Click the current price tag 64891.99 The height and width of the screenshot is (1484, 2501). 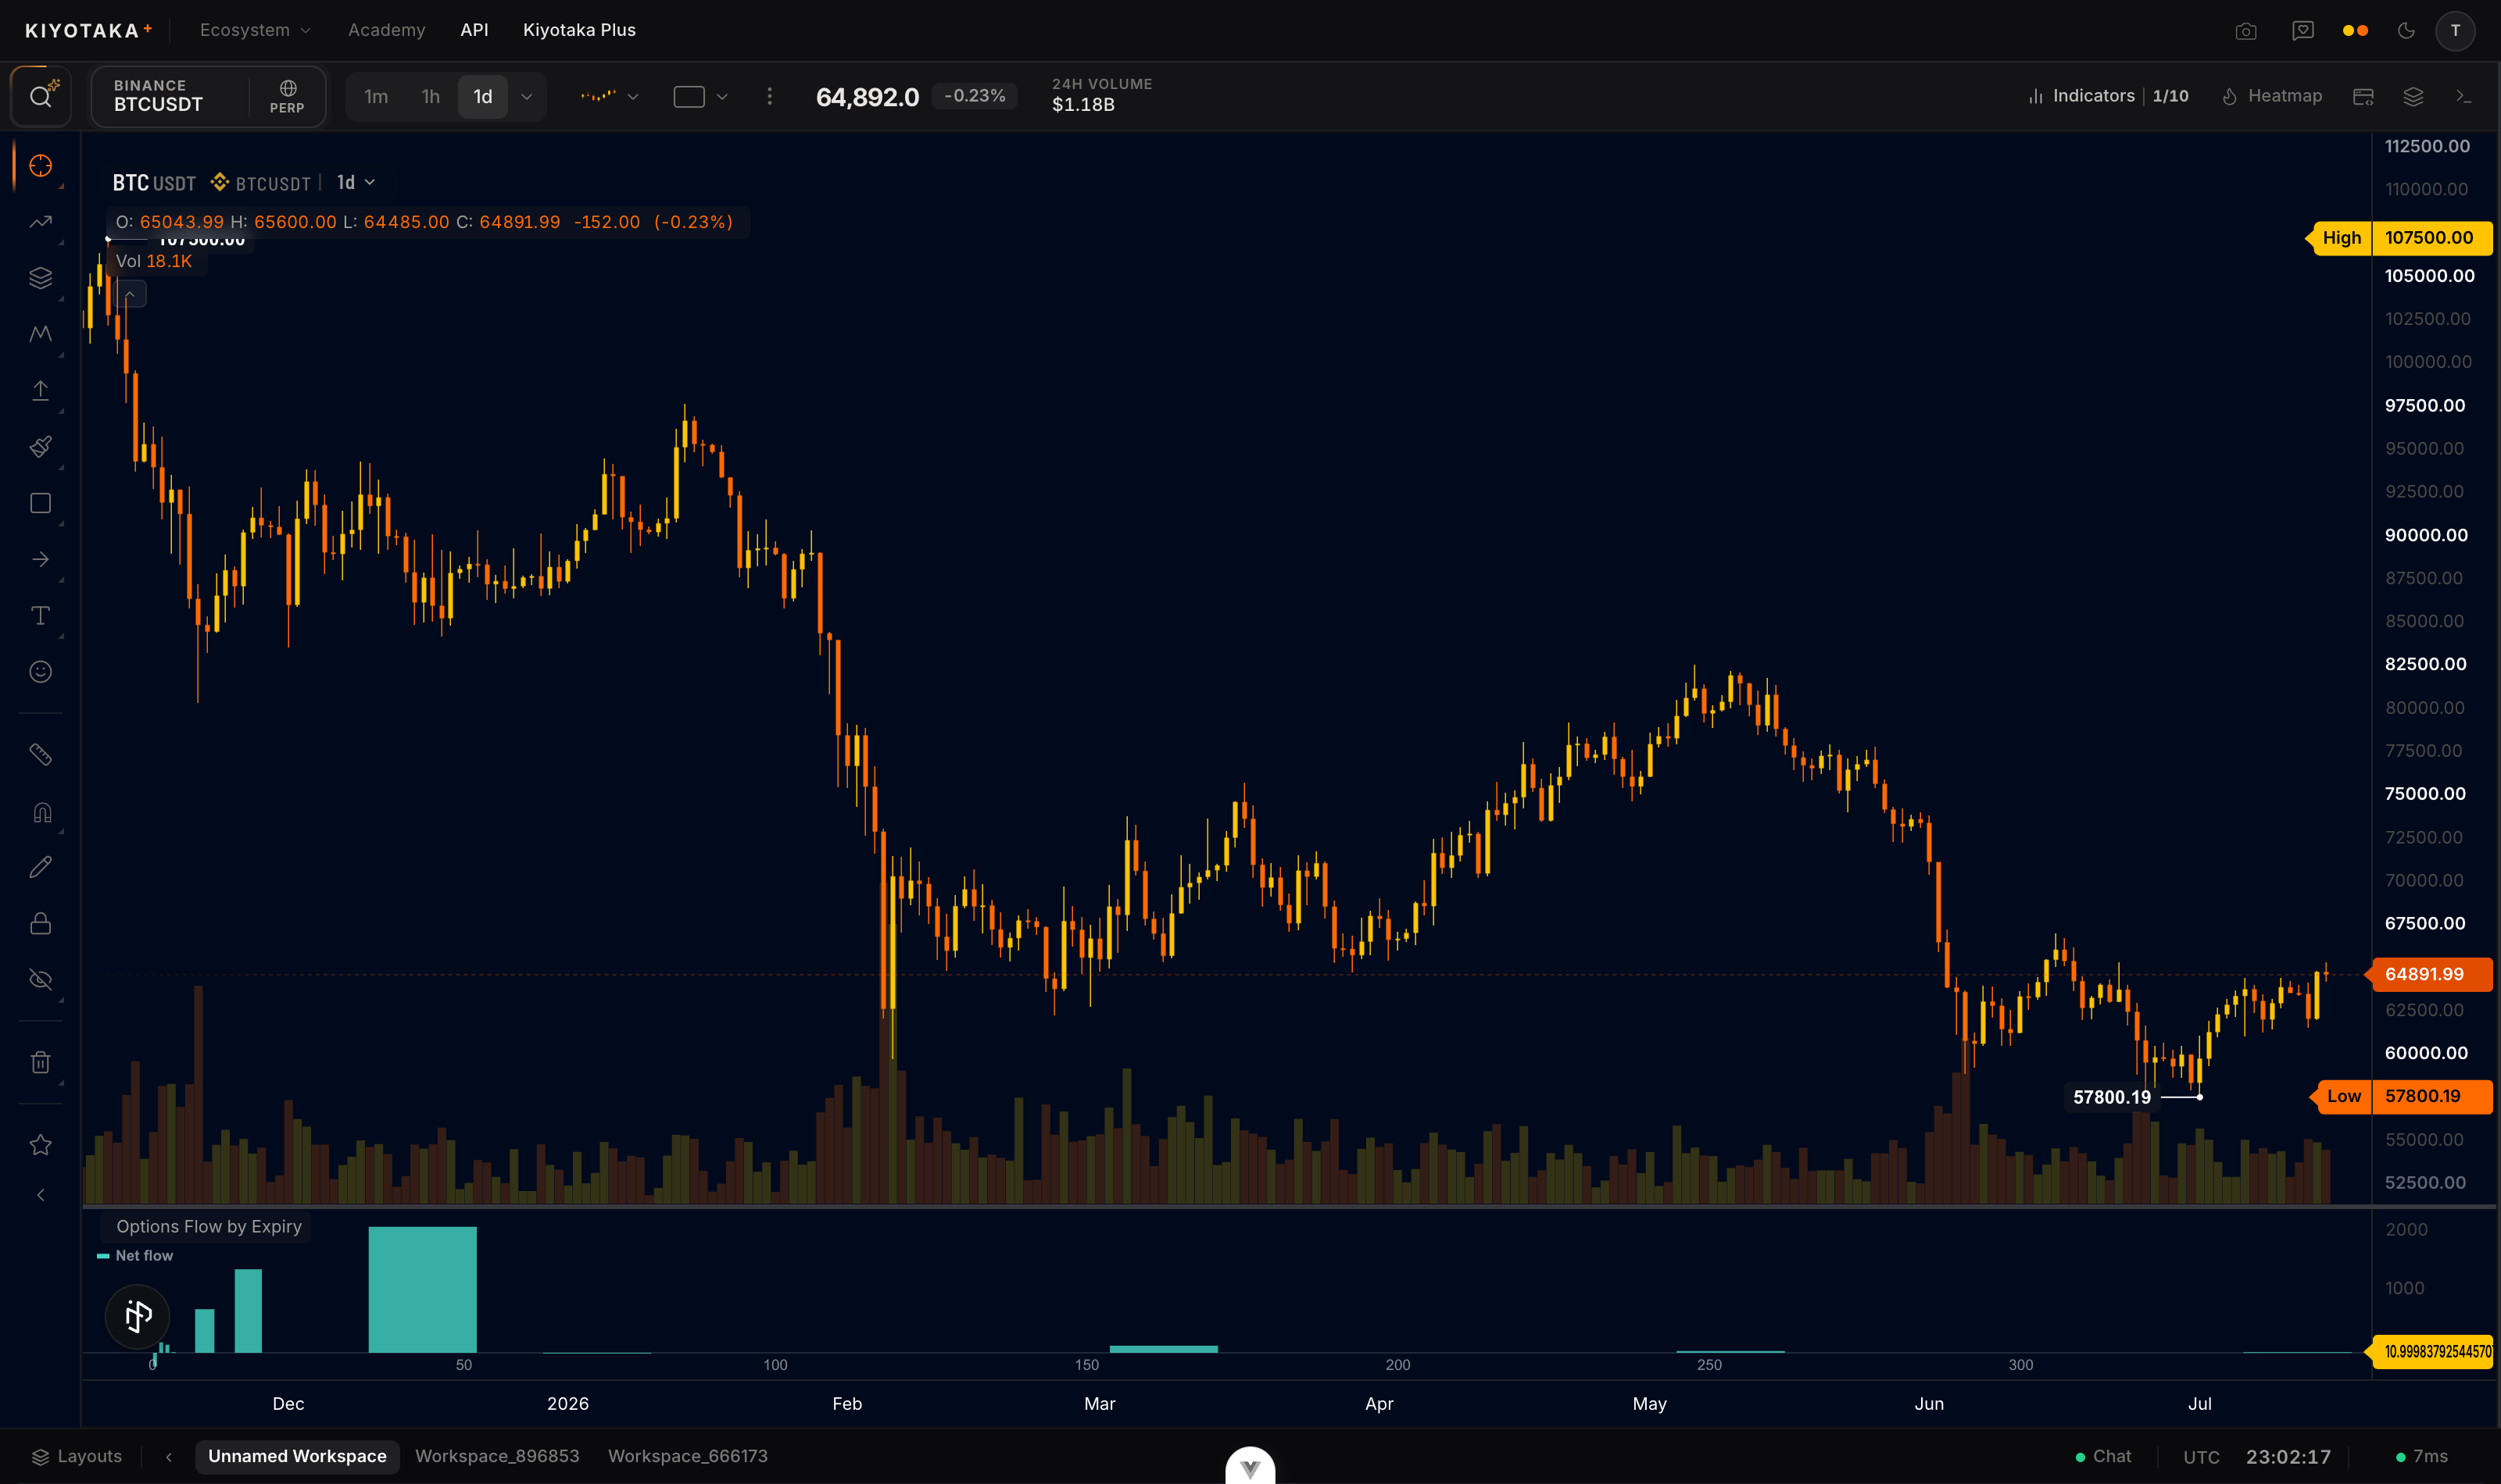click(x=2429, y=974)
